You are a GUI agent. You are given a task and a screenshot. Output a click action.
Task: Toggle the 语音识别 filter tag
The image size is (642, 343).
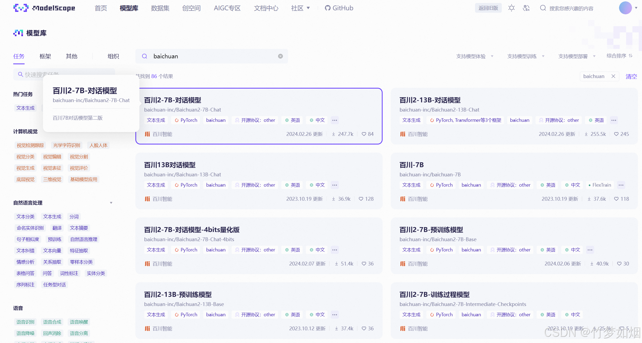click(25, 322)
